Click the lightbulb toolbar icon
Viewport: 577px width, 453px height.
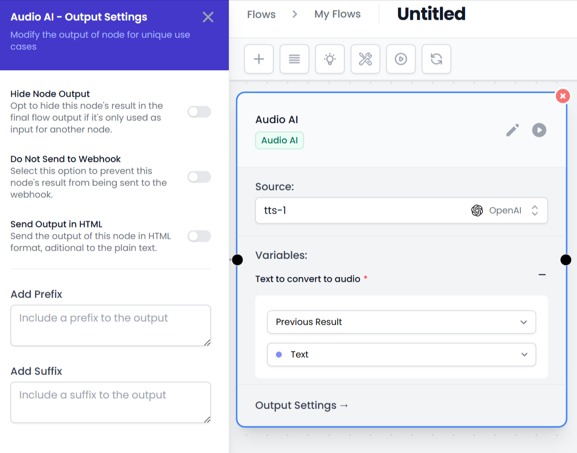[x=330, y=59]
